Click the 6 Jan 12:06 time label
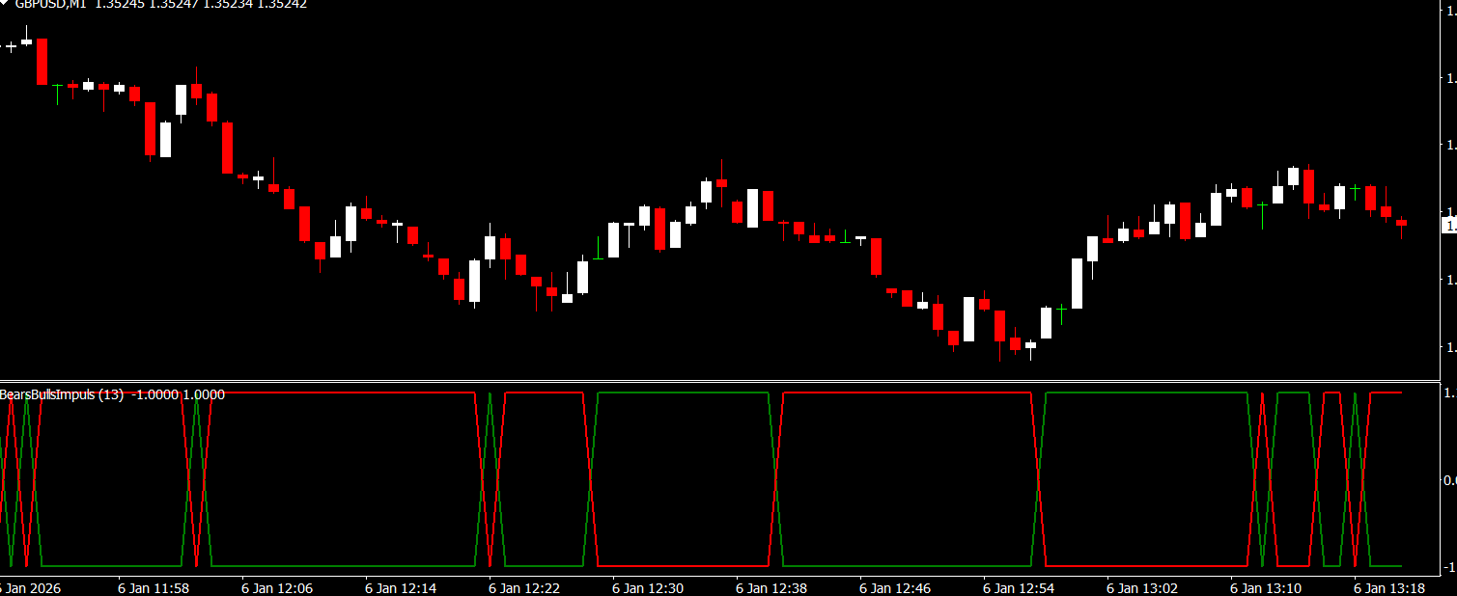Viewport: 1457px width, 596px height. [277, 587]
